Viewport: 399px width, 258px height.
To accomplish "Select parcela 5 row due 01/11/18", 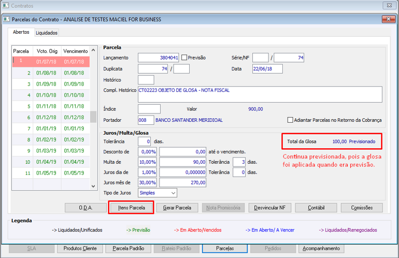I will [x=51, y=106].
